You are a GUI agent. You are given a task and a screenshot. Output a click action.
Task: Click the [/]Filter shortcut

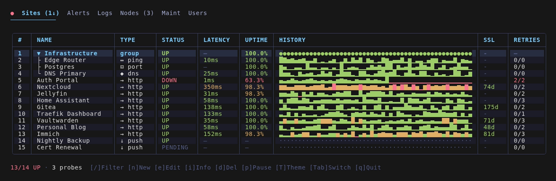(107, 167)
